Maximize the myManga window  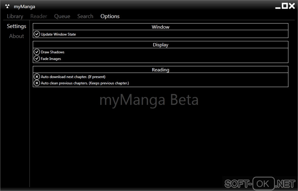285,6
